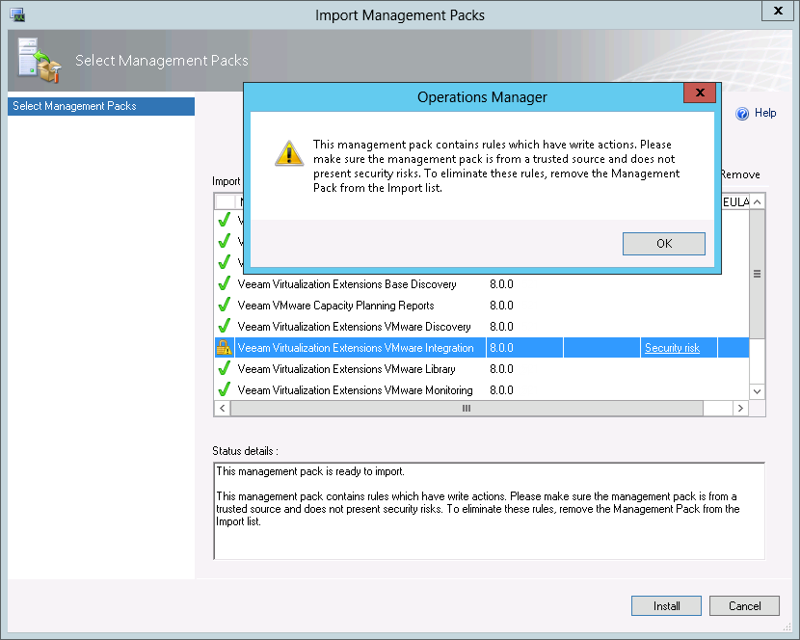Screen dimensions: 800x640
Task: Click the horizontal scrollbar thumb
Action: pos(467,409)
